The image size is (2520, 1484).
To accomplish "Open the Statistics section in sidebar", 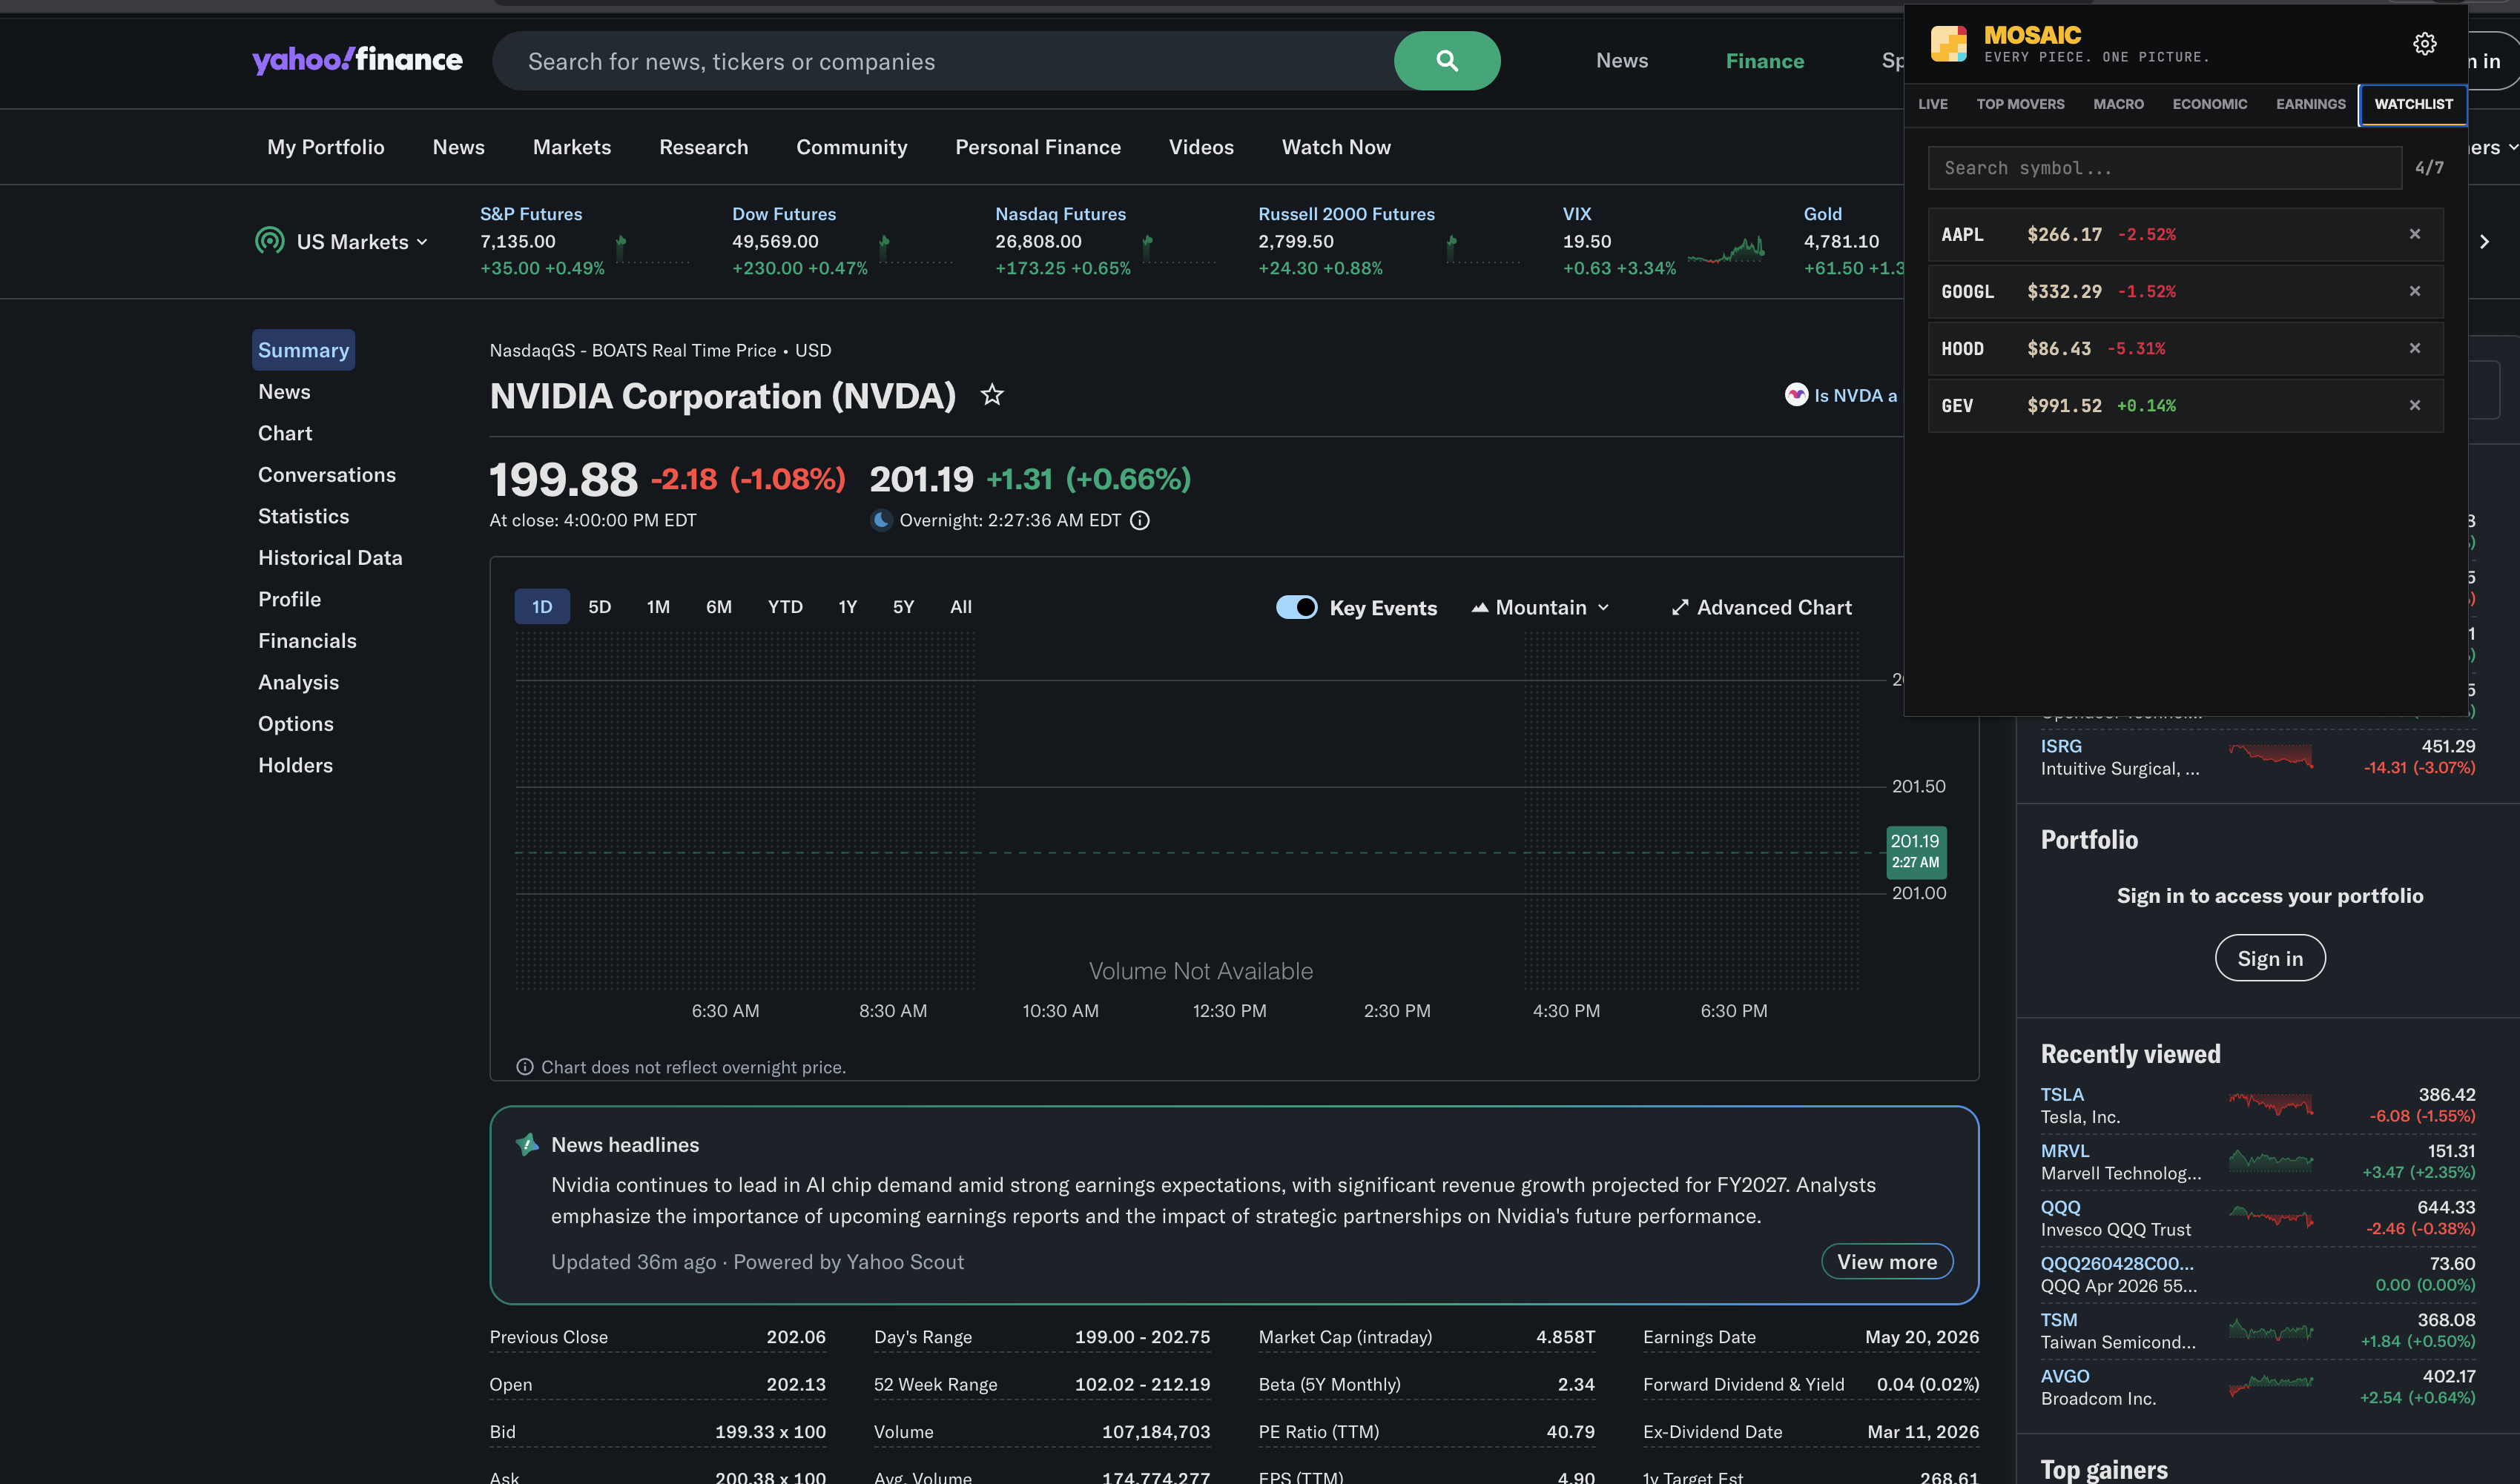I will tap(303, 516).
